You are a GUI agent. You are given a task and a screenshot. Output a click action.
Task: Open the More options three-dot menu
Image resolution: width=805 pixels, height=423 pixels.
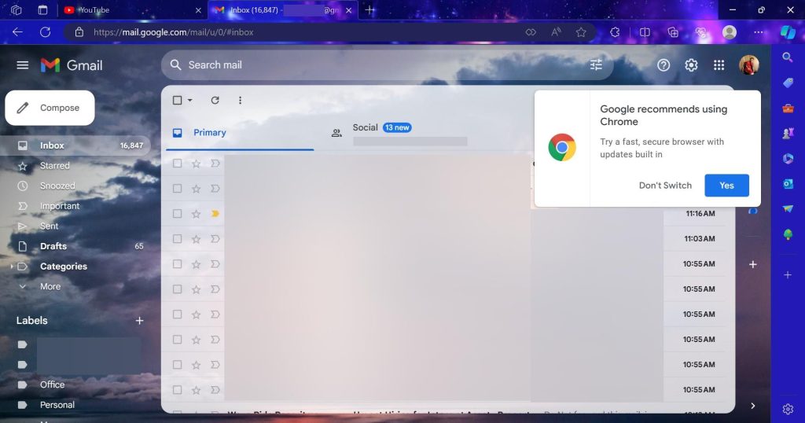click(x=240, y=100)
